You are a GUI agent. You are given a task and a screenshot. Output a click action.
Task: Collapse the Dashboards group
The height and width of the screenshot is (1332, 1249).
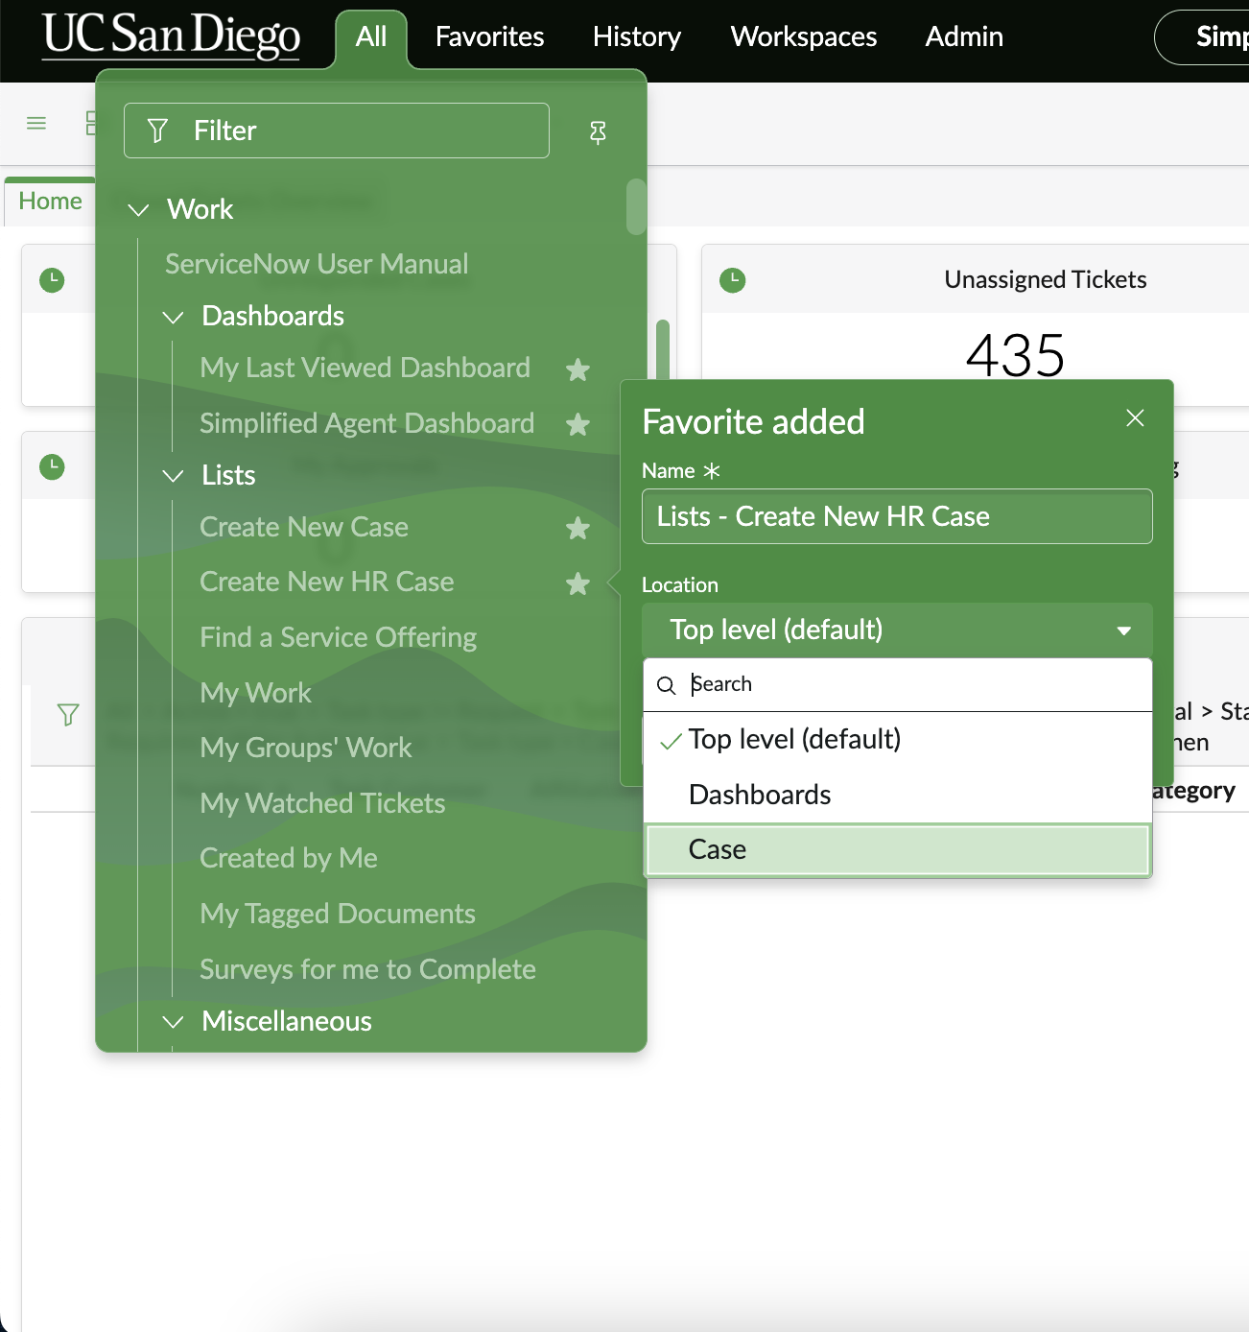pos(174,317)
